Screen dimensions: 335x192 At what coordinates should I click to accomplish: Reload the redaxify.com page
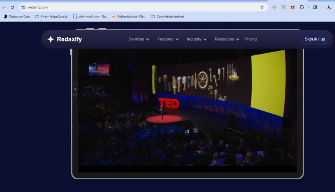click(x=12, y=7)
